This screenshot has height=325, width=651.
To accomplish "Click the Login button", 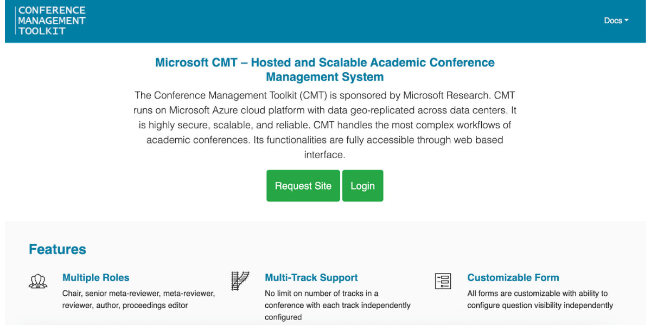I will (x=362, y=185).
